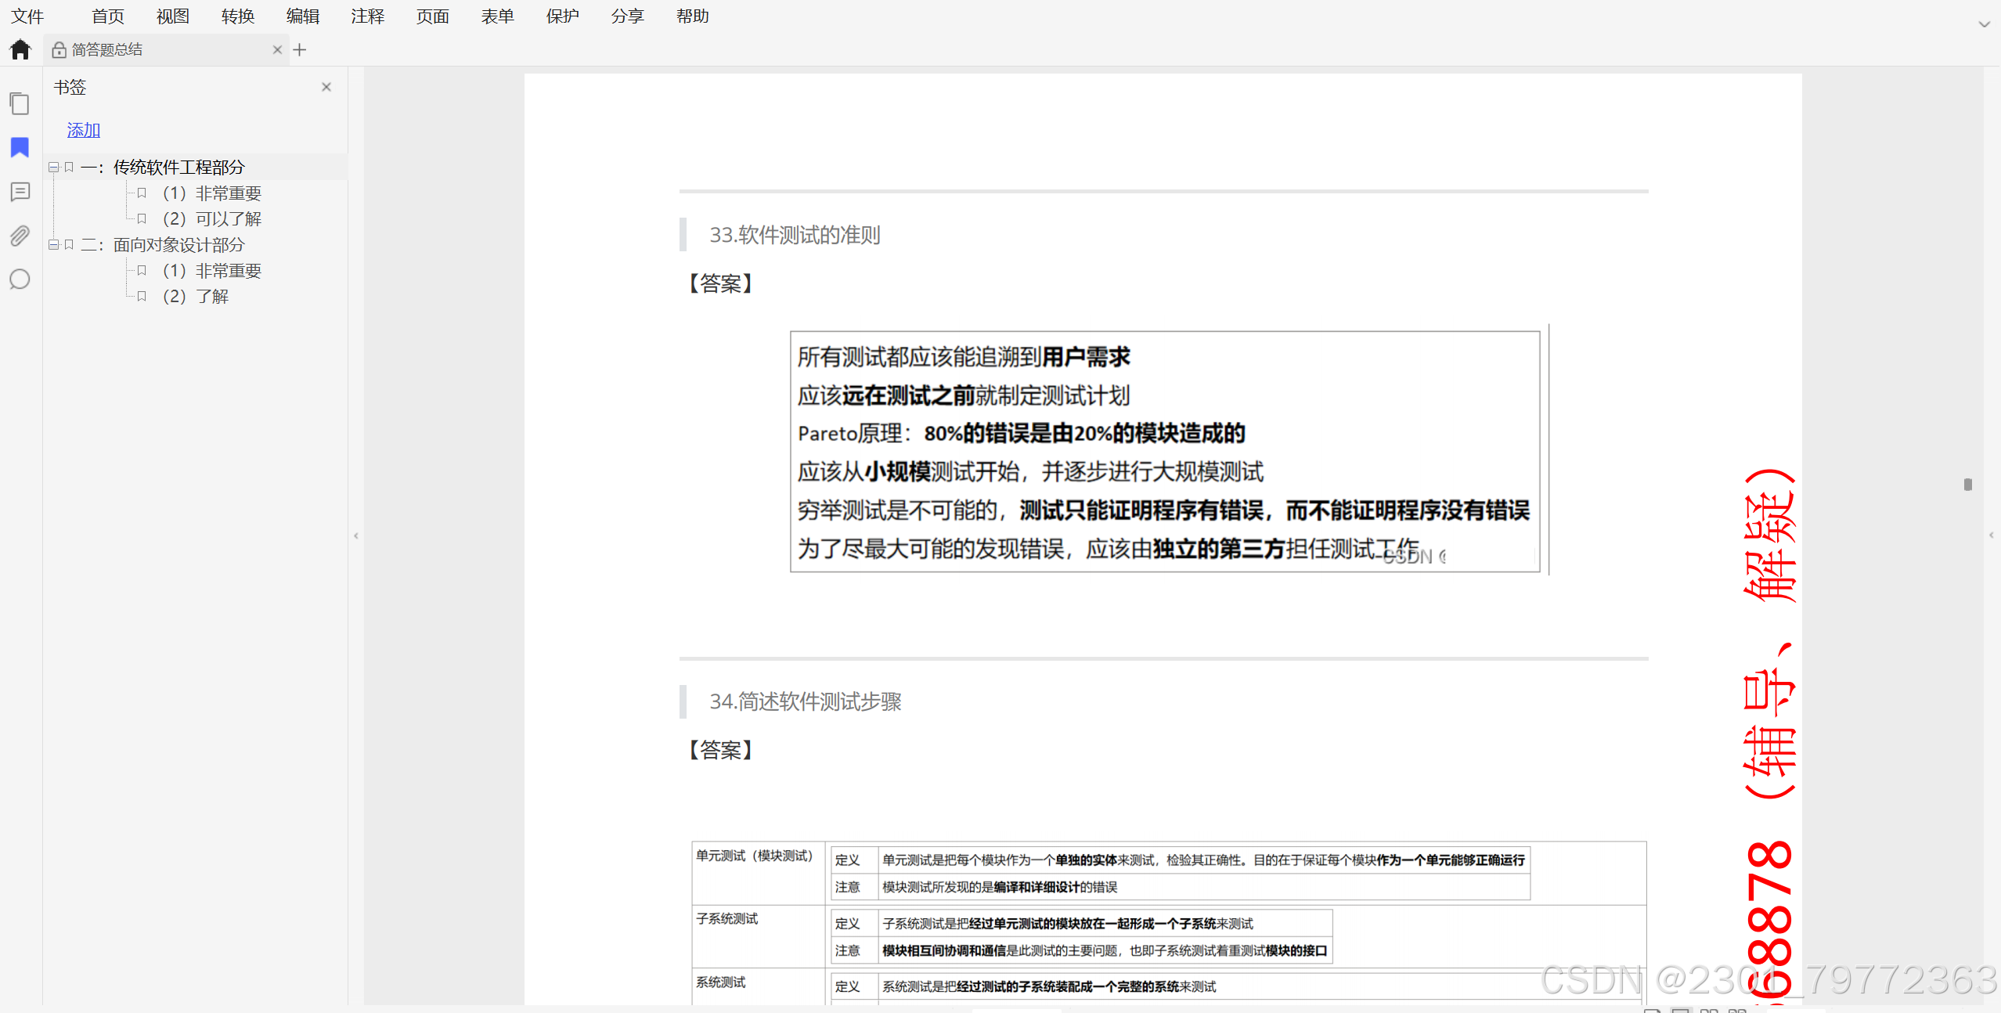Select the blue bookmarks panel icon
2001x1013 pixels.
pos(20,147)
